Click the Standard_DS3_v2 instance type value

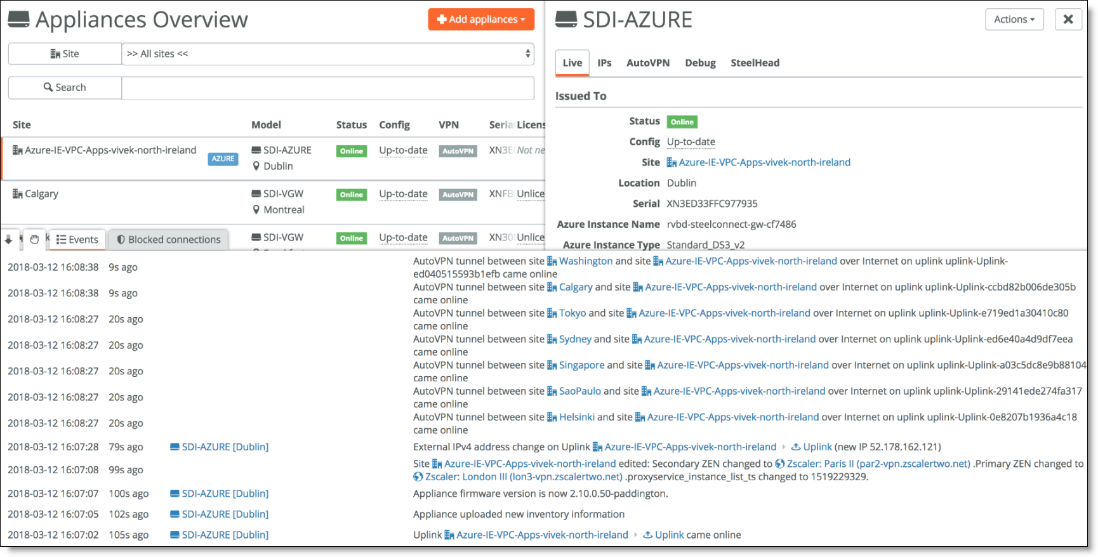706,245
